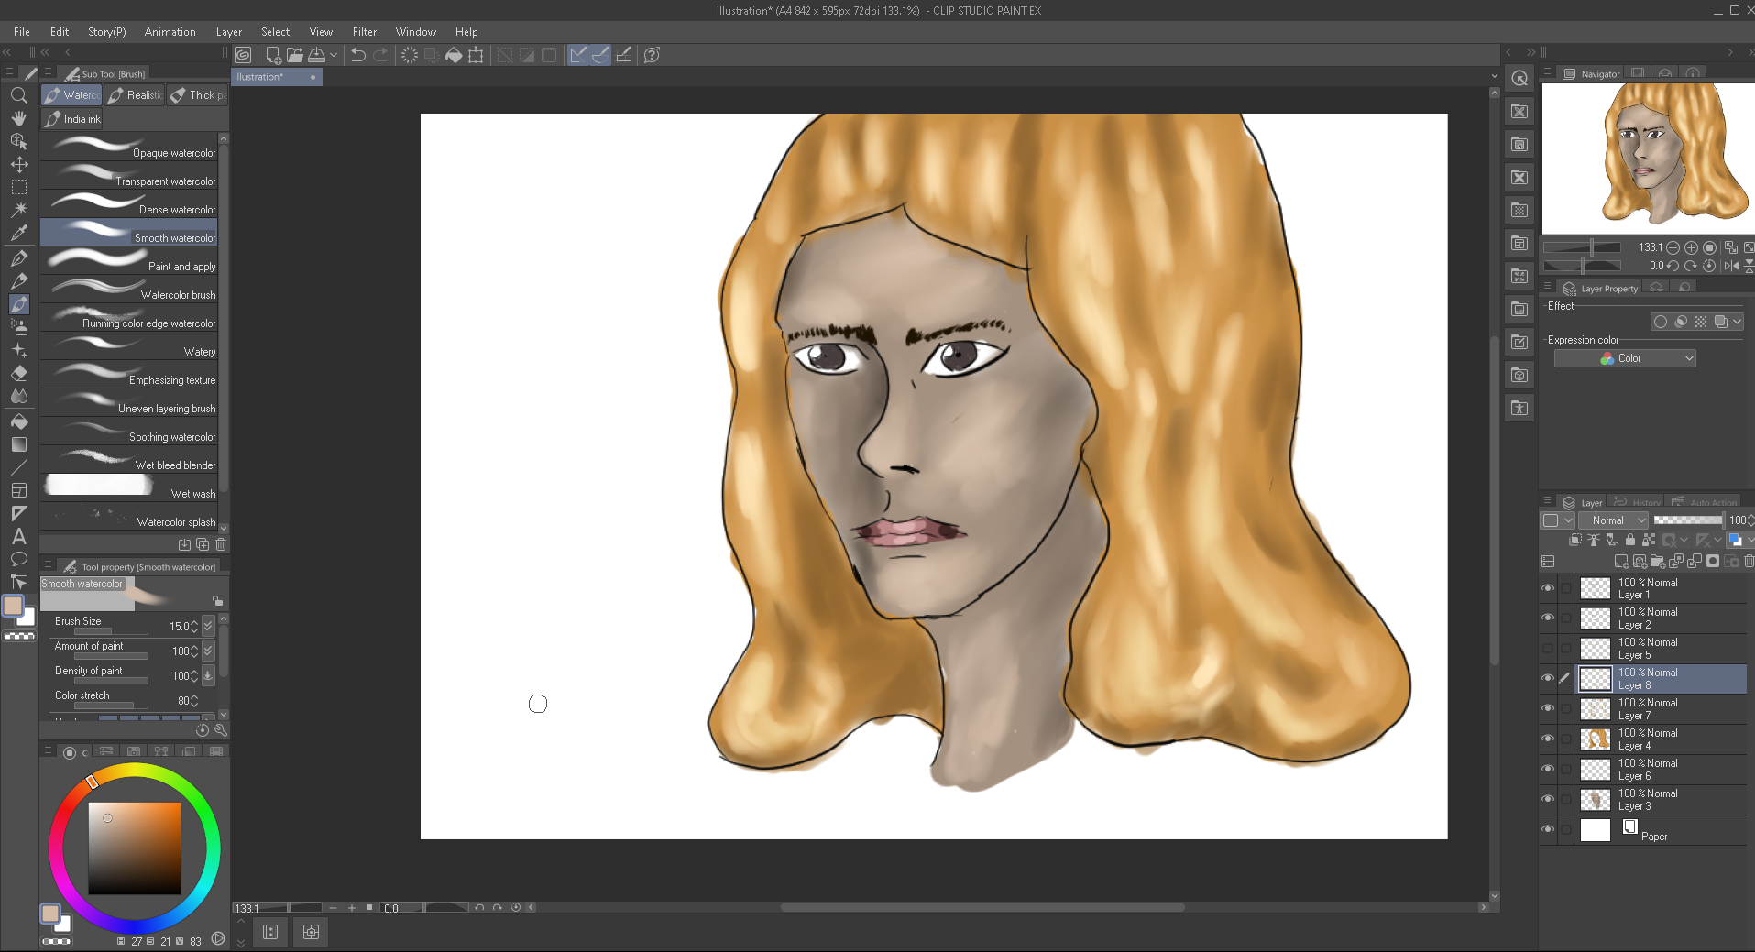The image size is (1755, 952).
Task: Expand the Expression color dropdown
Action: pyautogui.click(x=1625, y=358)
